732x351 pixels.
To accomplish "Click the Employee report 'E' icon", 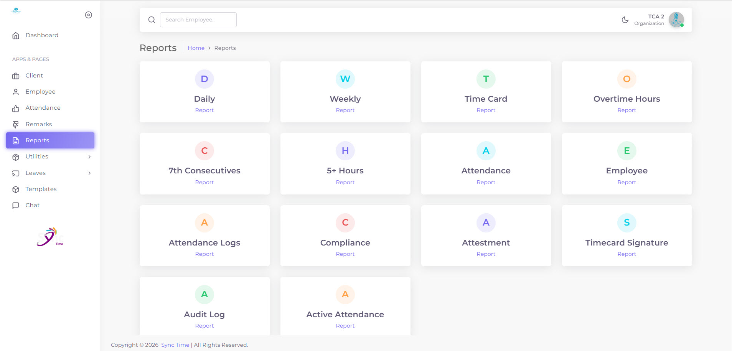I will click(x=626, y=151).
